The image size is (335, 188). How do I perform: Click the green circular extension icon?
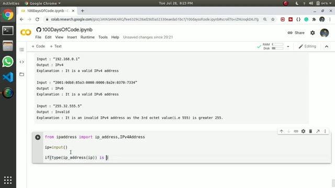coord(306,19)
